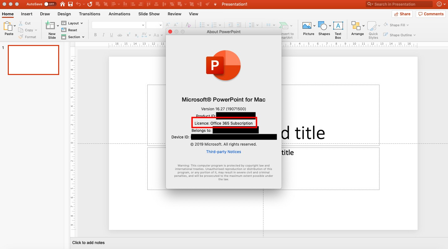
Task: Toggle Strikethrough formatting
Action: tap(120, 35)
